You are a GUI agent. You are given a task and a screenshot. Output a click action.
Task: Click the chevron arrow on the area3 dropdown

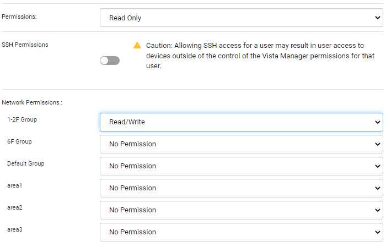[377, 232]
